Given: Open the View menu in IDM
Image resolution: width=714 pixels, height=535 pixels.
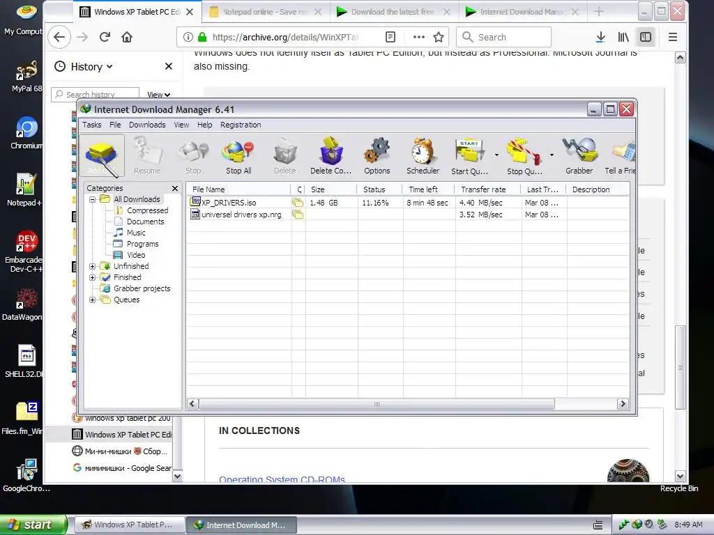Looking at the screenshot, I should (181, 125).
